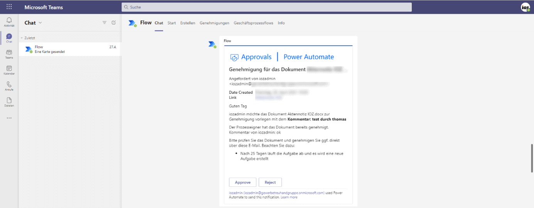
Task: Open the Flow conversation in chat list
Action: [70, 49]
